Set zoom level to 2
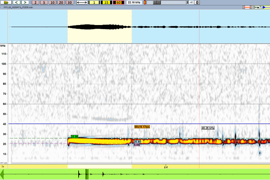 pyautogui.click(x=36, y=2)
